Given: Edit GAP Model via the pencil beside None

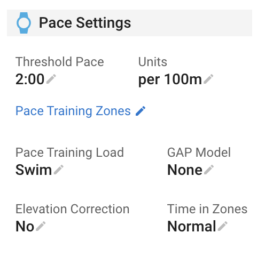Looking at the screenshot, I should pos(209,170).
